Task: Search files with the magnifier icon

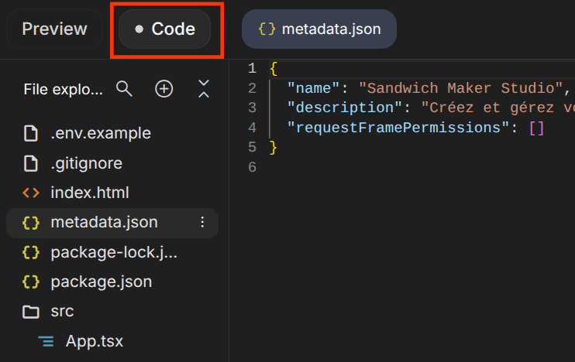Action: 124,89
